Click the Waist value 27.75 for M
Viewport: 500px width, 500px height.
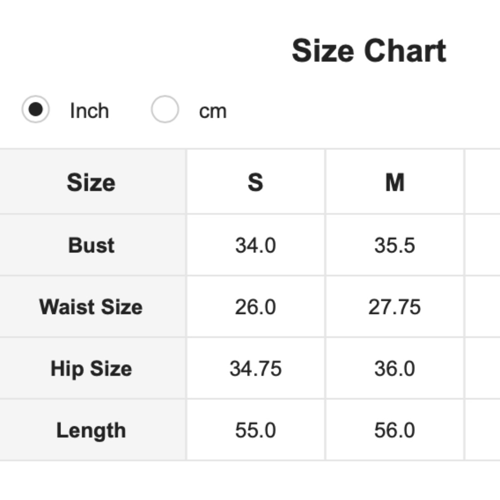coord(394,307)
